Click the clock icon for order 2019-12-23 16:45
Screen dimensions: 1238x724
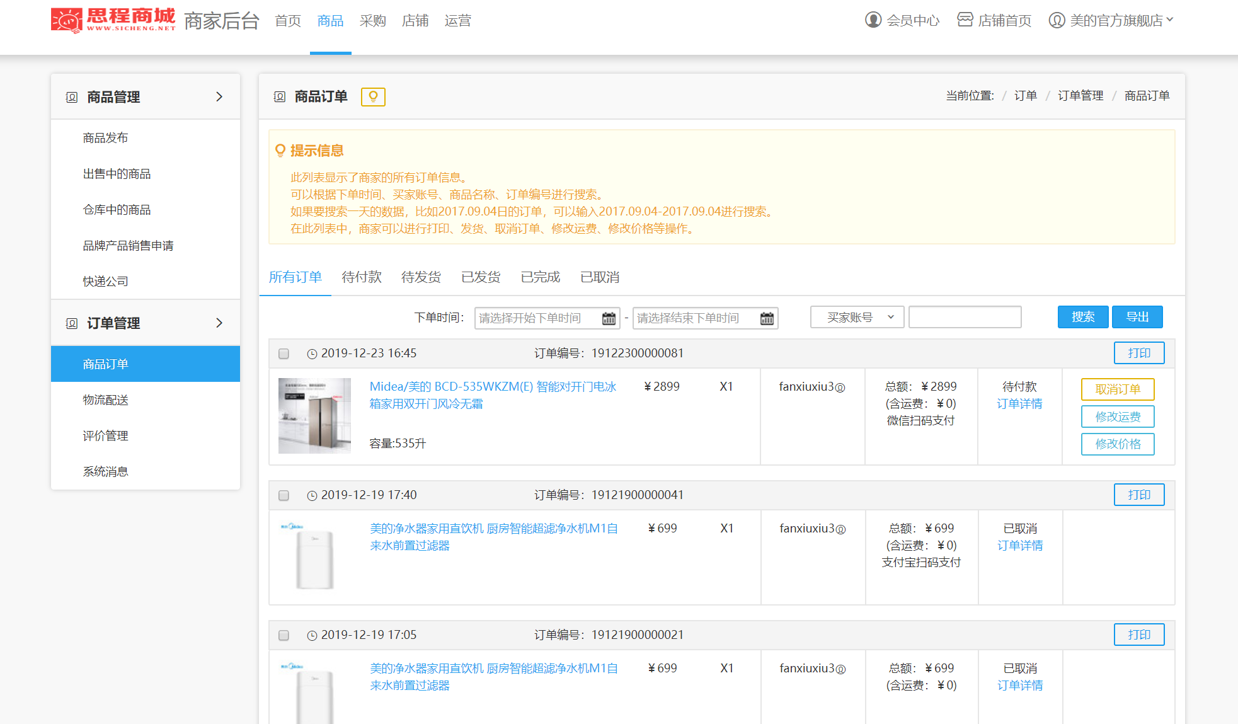click(x=312, y=354)
